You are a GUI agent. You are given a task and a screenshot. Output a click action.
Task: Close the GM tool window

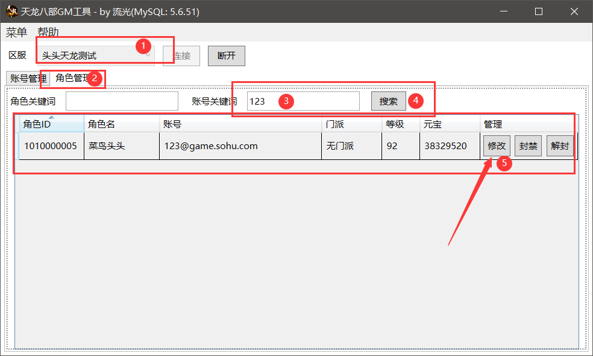574,11
